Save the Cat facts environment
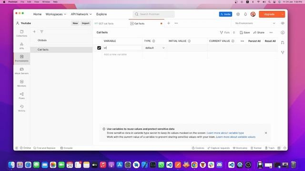The width and height of the screenshot is (305, 171). [x=244, y=33]
